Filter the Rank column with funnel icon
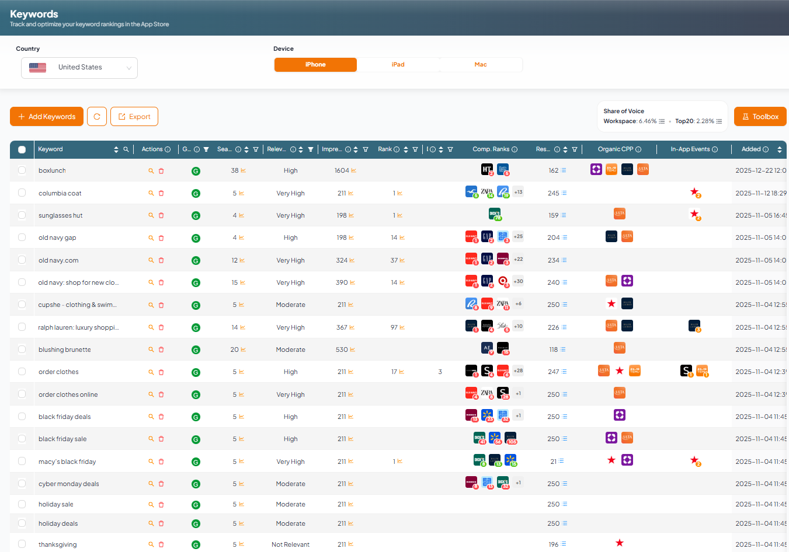Image resolution: width=789 pixels, height=552 pixels. click(415, 149)
